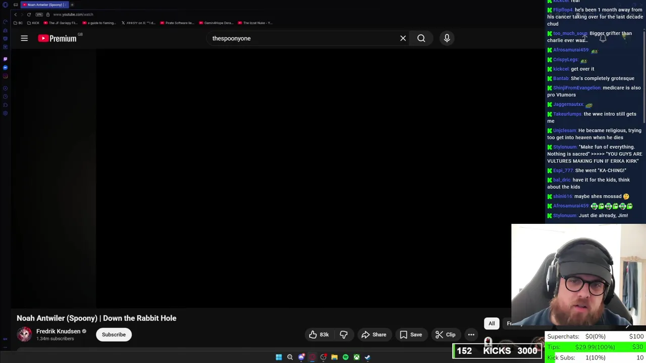Subscribe to Fredrik Knudsen channel
The image size is (646, 363).
(x=114, y=335)
